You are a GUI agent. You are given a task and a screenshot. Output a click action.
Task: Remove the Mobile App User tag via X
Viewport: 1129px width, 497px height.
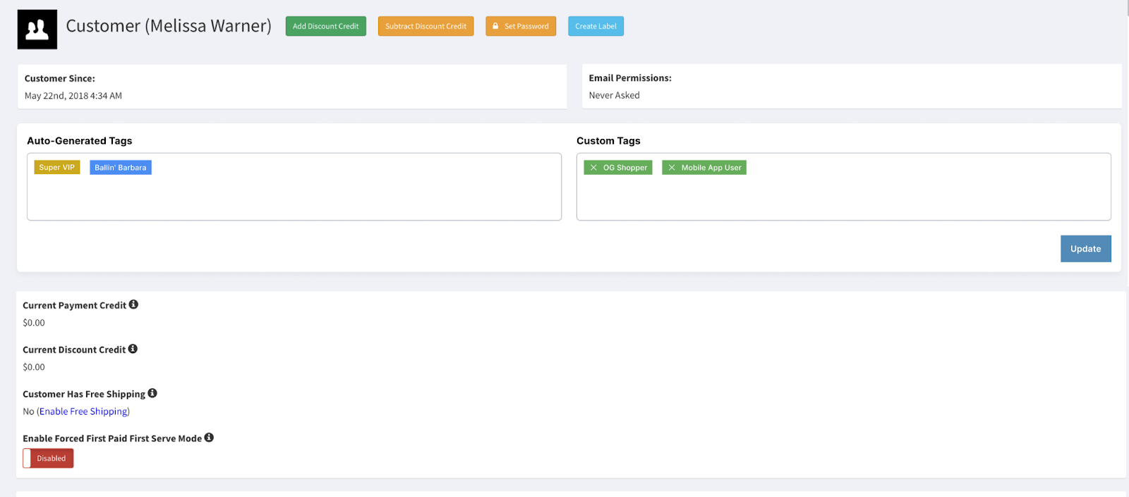672,168
